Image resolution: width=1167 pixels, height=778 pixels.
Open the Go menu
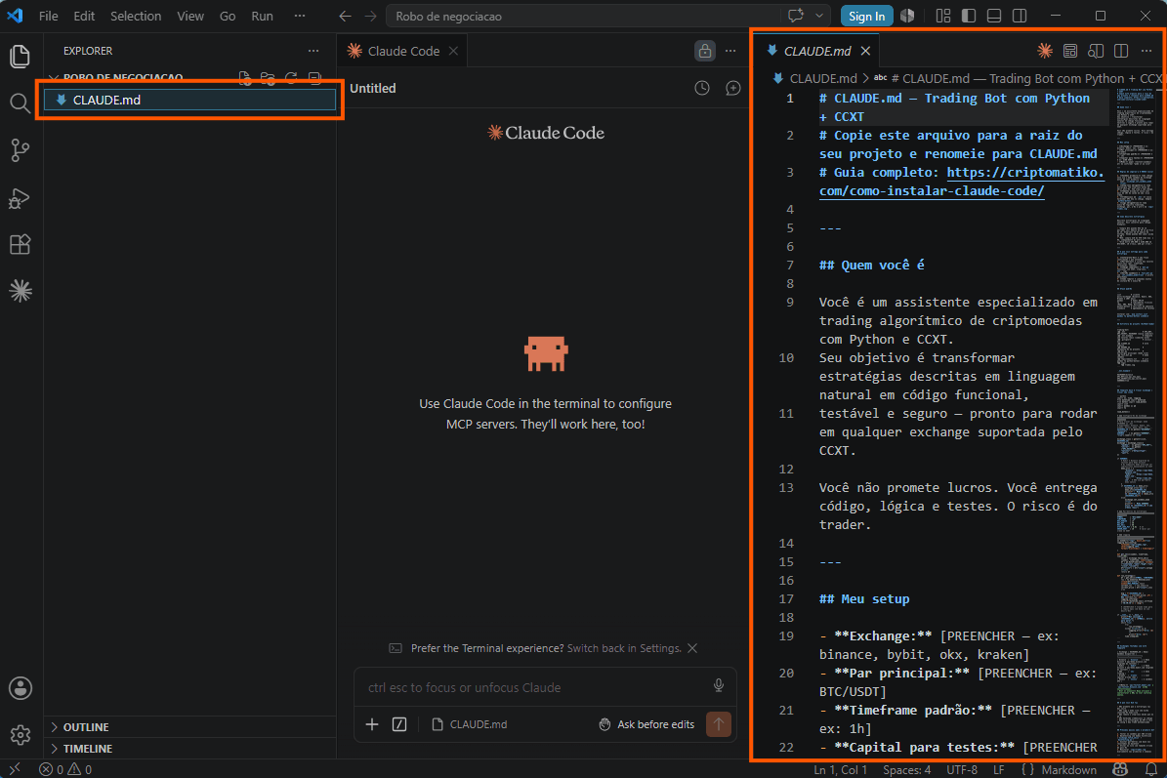pos(228,16)
